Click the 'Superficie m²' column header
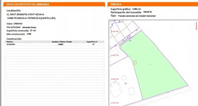This screenshot has height=106, width=198. click(92, 42)
